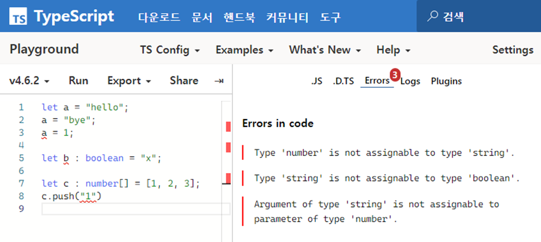
Task: Click the TypeScript home title
Action: tap(74, 16)
